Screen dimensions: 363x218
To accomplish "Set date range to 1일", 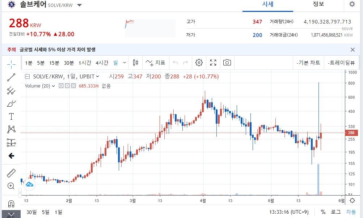I will pyautogui.click(x=58, y=212).
